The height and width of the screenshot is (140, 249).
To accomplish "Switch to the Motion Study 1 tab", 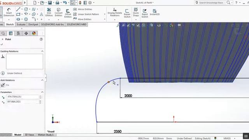I will pyautogui.click(x=46, y=135).
